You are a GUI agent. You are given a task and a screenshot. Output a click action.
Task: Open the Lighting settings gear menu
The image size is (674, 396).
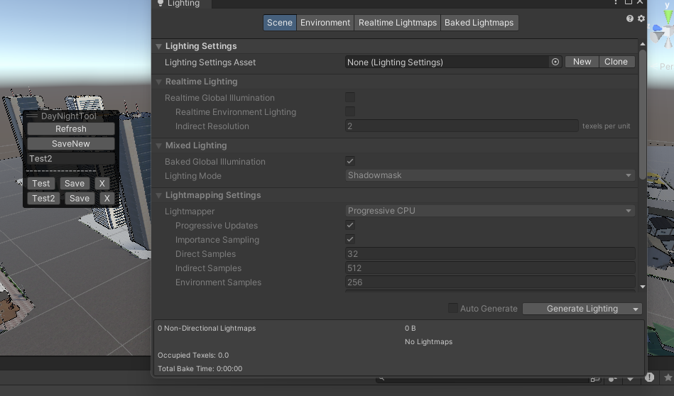641,18
